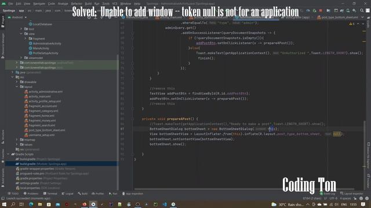Open the Build menu
Viewport: 371px width, 208px height.
88,3
